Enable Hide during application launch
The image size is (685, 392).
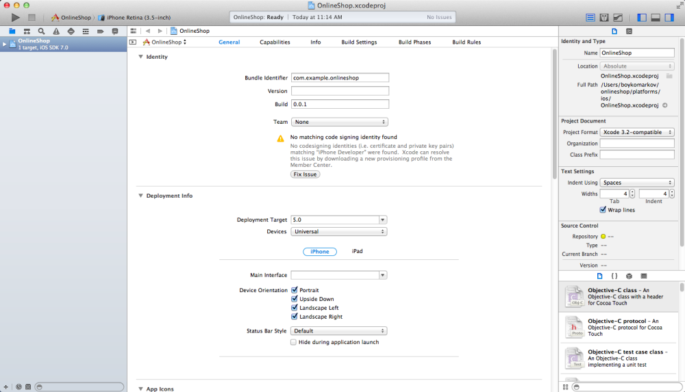tap(293, 342)
